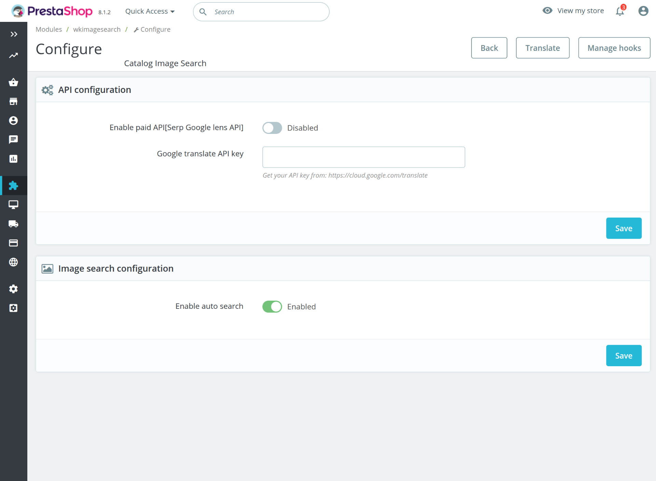Click the Translate button
Viewport: 656px width, 481px height.
[542, 48]
